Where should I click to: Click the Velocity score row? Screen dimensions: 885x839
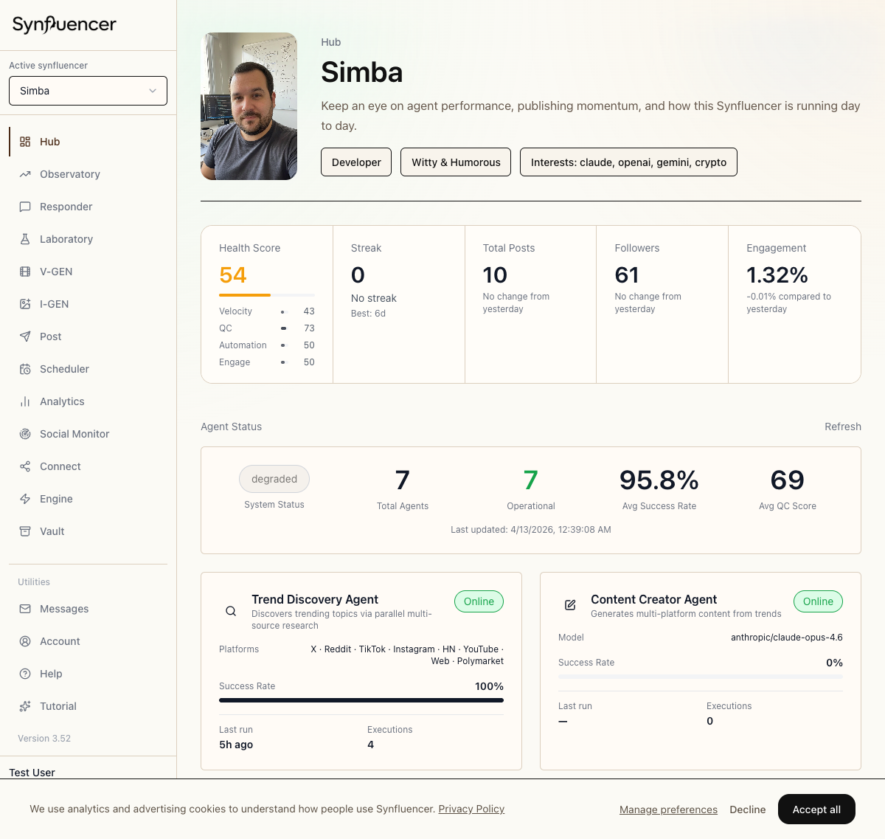tap(267, 311)
